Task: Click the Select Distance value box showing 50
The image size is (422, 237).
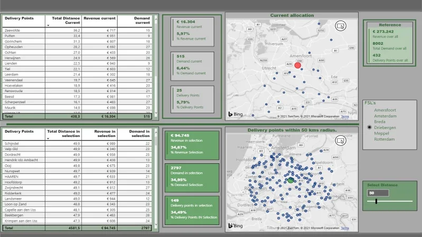Action: point(378,193)
